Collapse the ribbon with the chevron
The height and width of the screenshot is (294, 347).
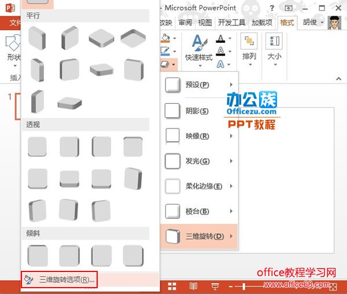(x=338, y=79)
